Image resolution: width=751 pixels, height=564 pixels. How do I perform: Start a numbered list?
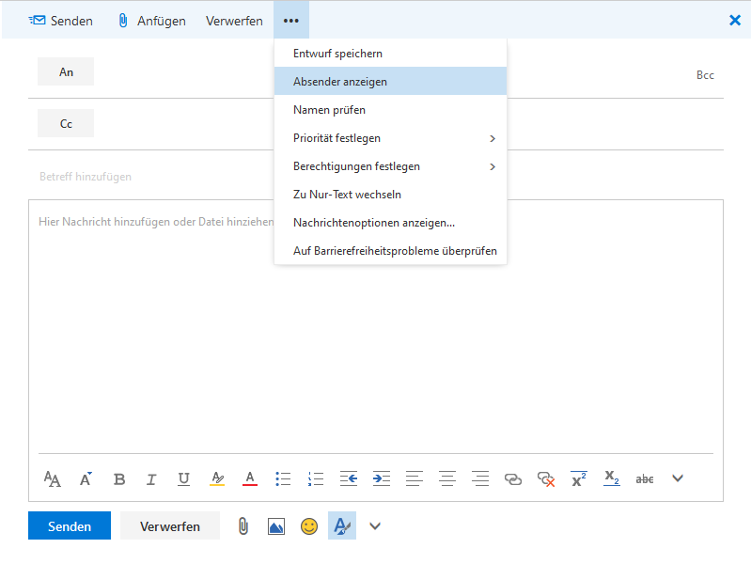(316, 478)
